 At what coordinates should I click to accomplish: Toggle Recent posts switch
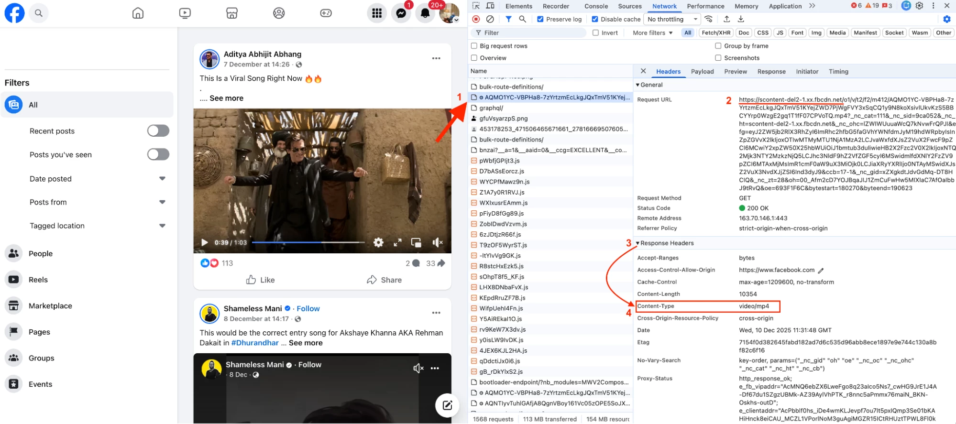click(158, 130)
